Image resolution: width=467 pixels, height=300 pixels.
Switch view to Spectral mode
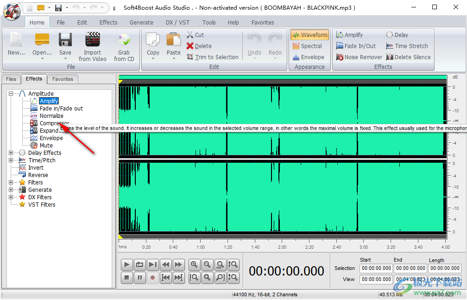[307, 46]
